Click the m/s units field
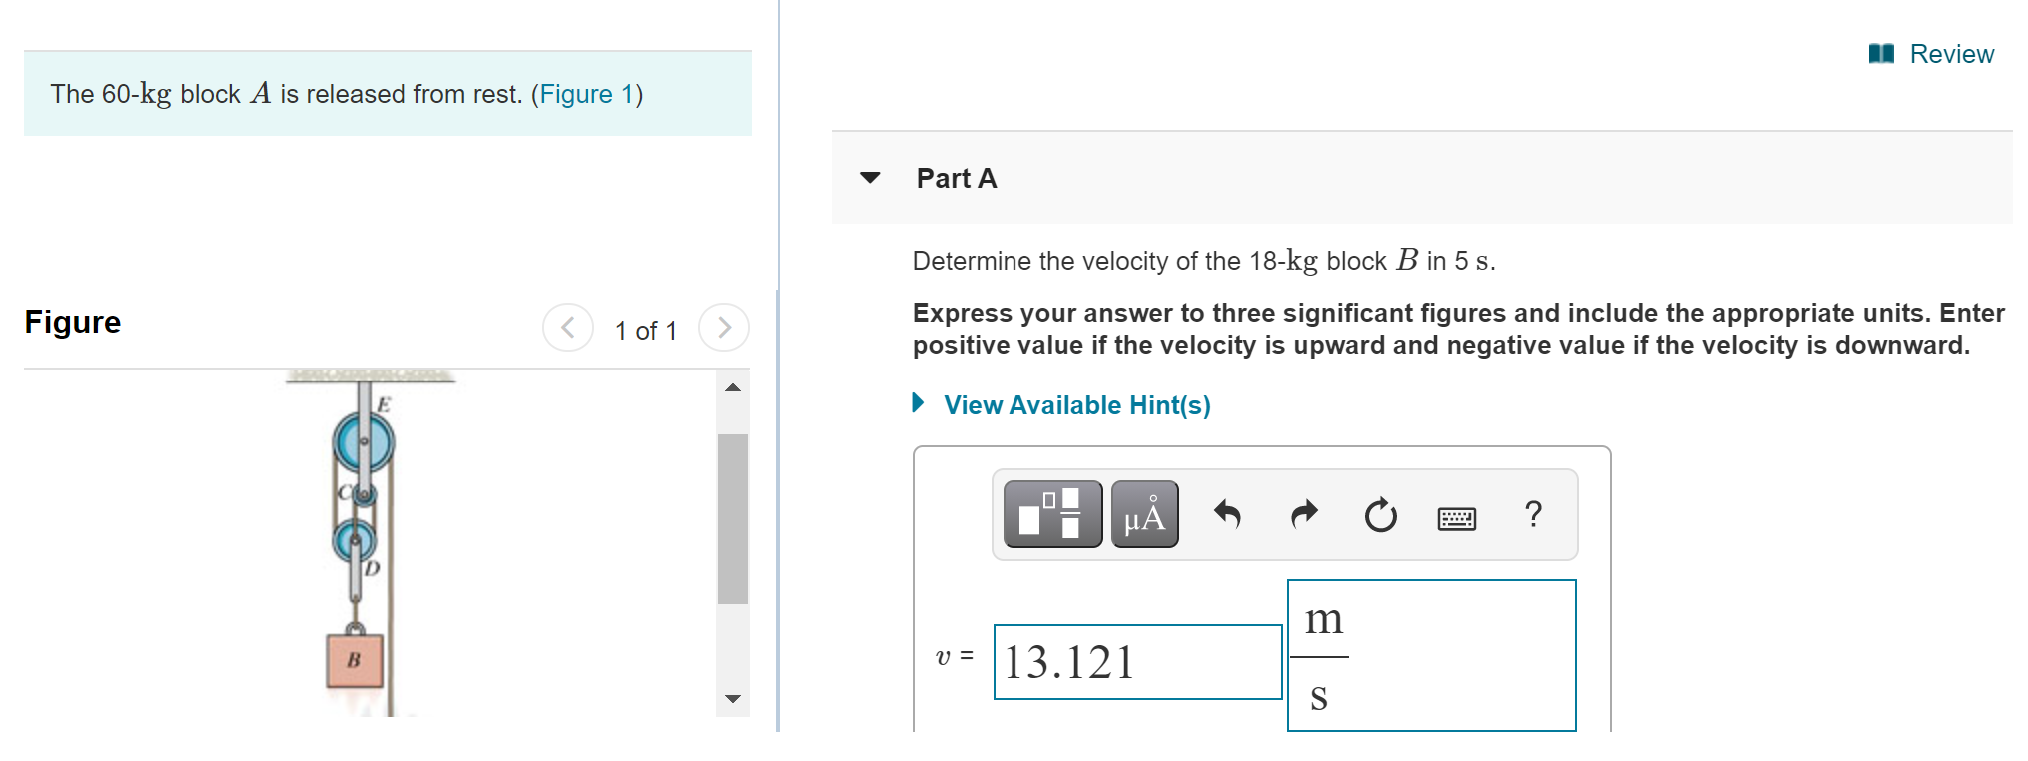This screenshot has width=2028, height=761. point(1431,656)
